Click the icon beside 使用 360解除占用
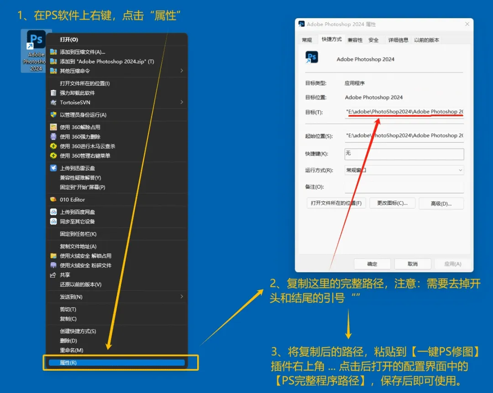The width and height of the screenshot is (493, 393). tap(53, 127)
